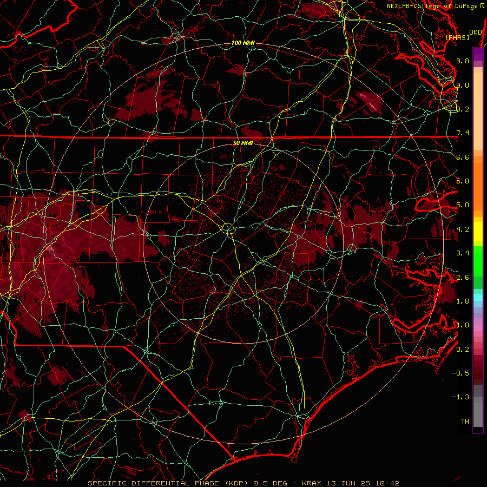Pick the bright green segment of color bar
This screenshot has height=487, width=487.
(x=478, y=261)
